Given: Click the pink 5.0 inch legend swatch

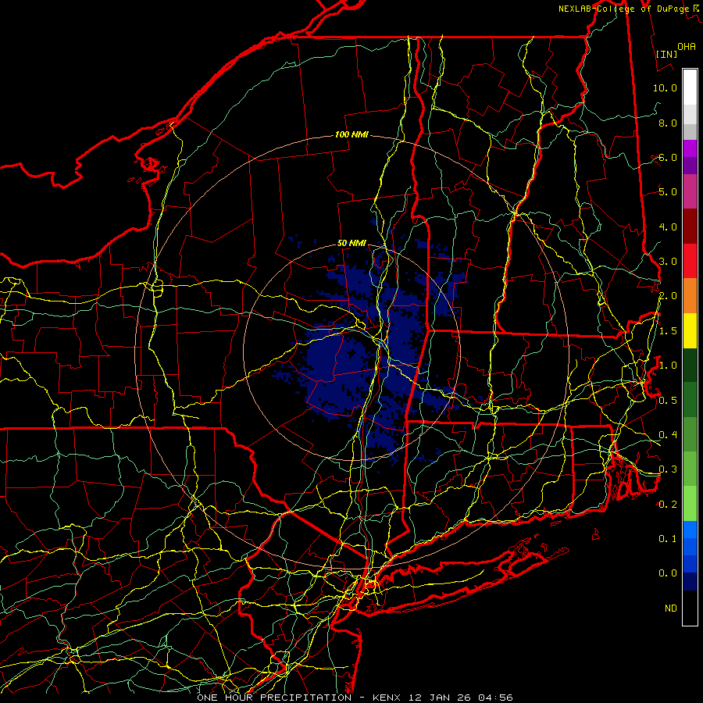Looking at the screenshot, I should point(690,191).
